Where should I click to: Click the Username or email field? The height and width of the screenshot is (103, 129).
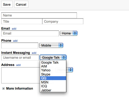click(x=20, y=58)
